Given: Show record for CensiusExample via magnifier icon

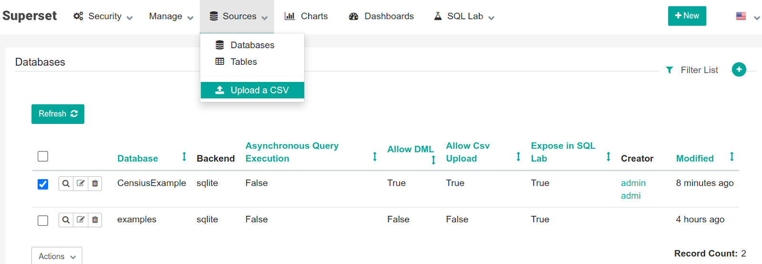Looking at the screenshot, I should point(66,183).
